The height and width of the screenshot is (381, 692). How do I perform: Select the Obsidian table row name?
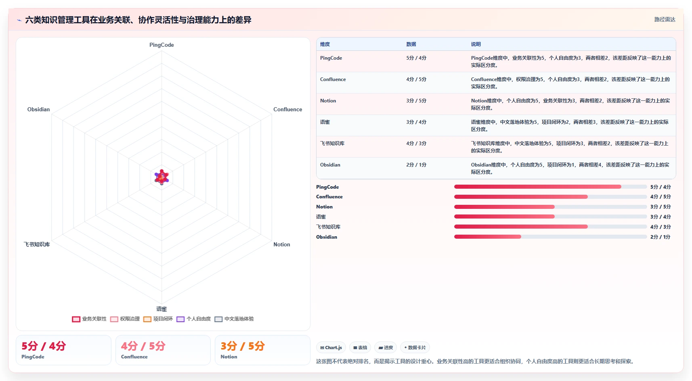click(x=330, y=165)
